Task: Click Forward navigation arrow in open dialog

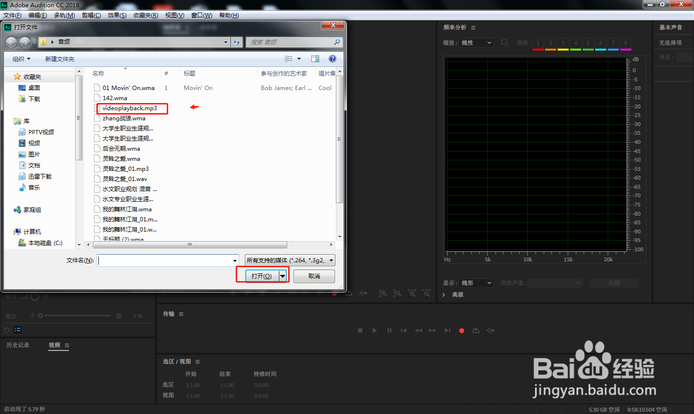Action: 25,42
